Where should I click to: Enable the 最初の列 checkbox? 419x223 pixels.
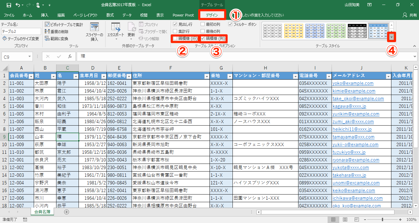pos(202,24)
